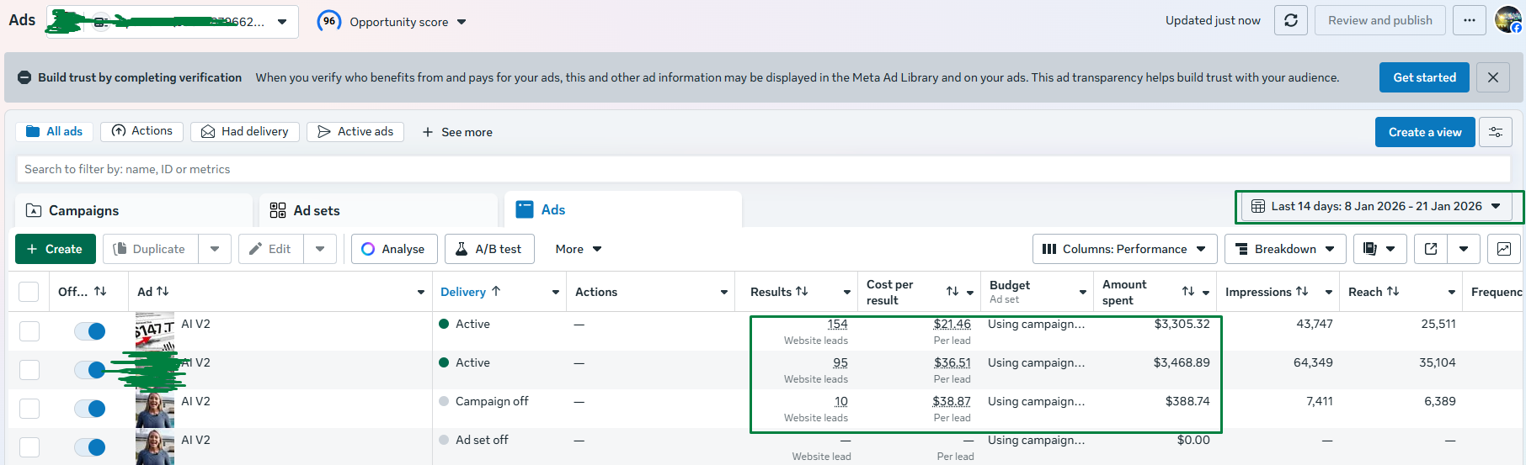
Task: Open the Actions column header menu arrow
Action: tap(724, 292)
